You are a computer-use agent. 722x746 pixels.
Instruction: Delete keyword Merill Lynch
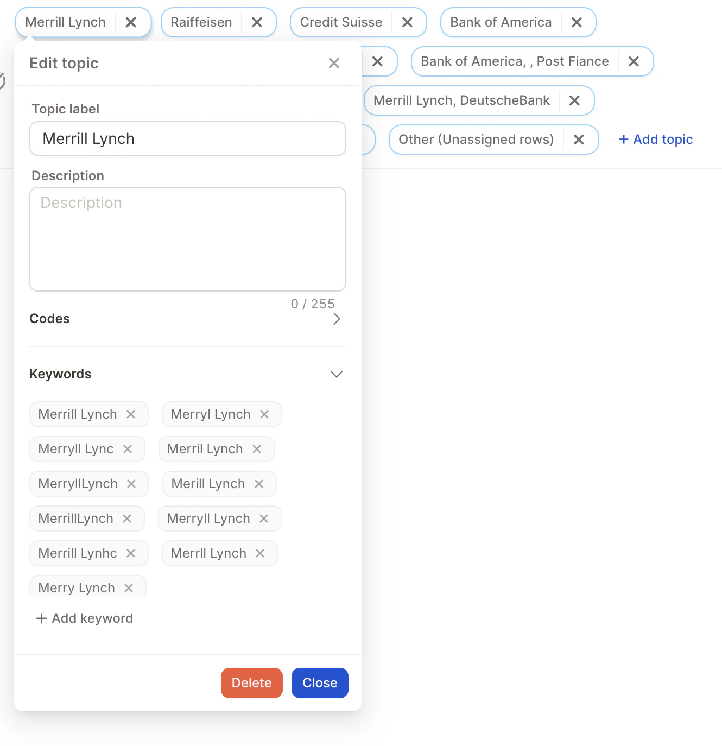pyautogui.click(x=259, y=484)
